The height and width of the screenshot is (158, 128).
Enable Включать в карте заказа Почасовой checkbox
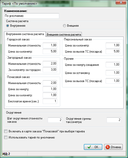tap(6, 131)
